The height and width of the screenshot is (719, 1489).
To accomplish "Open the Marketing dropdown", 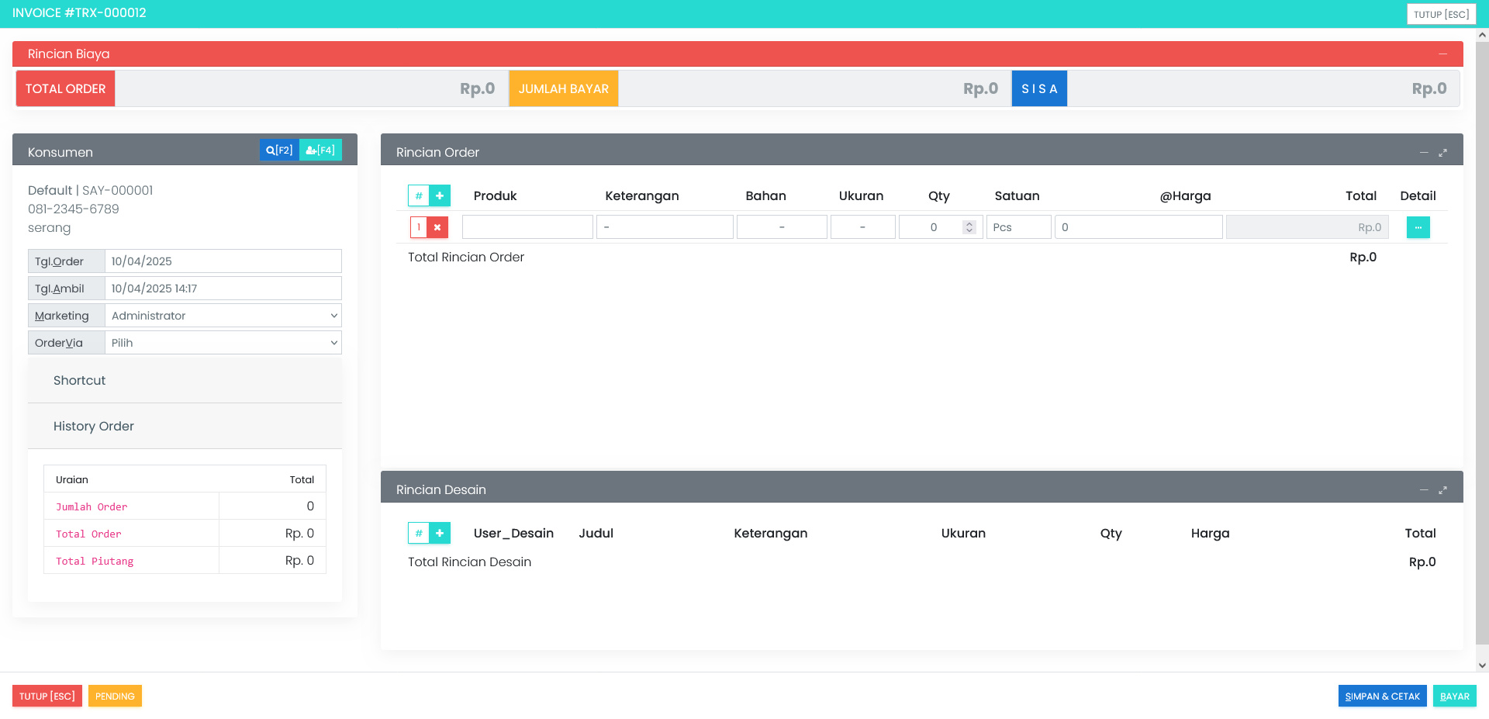I will coord(223,316).
